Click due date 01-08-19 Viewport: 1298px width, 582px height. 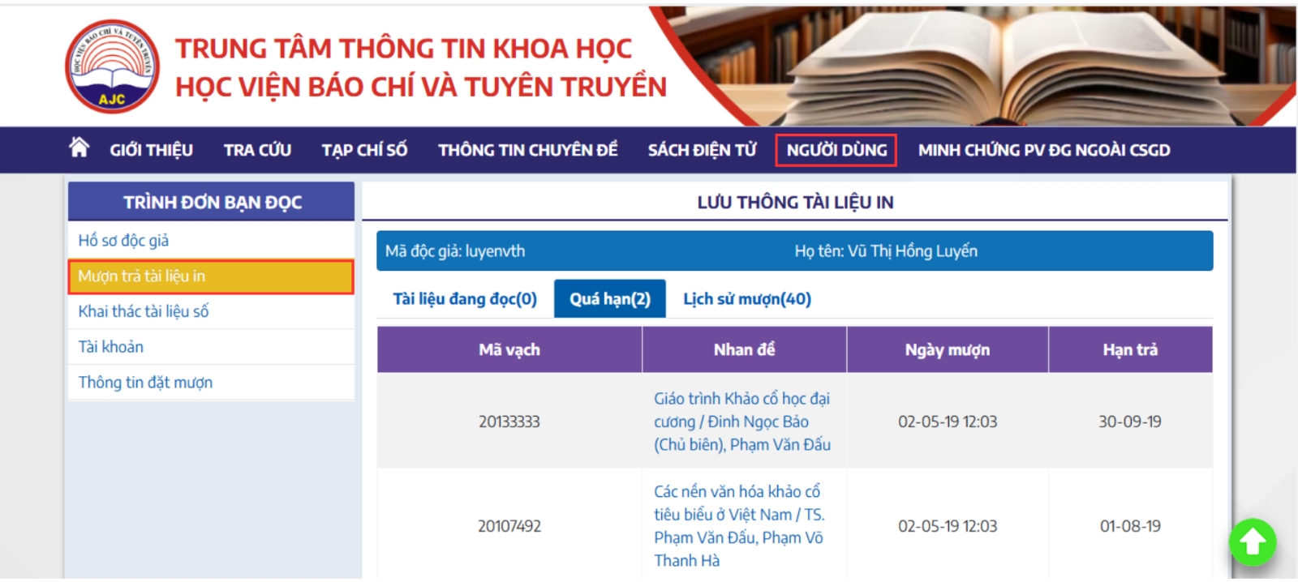point(1130,526)
